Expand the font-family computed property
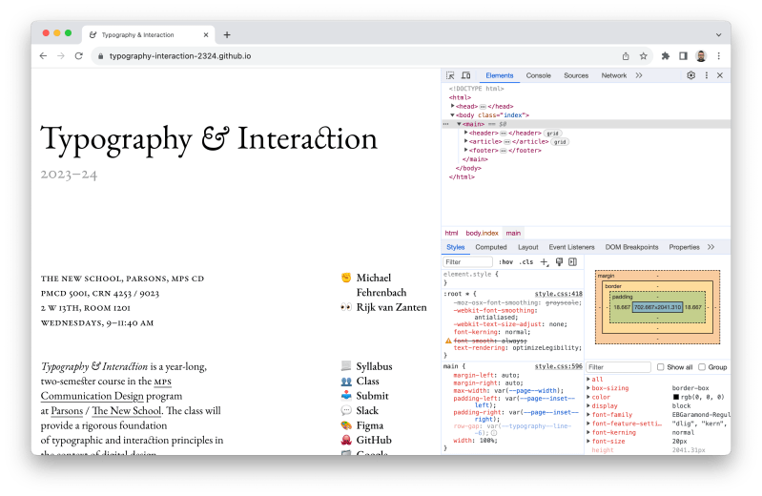762x496 pixels. click(588, 415)
